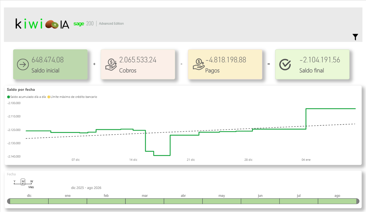The width and height of the screenshot is (366, 212).
Task: Click the Saldo por fecha chart title
Action: click(21, 89)
